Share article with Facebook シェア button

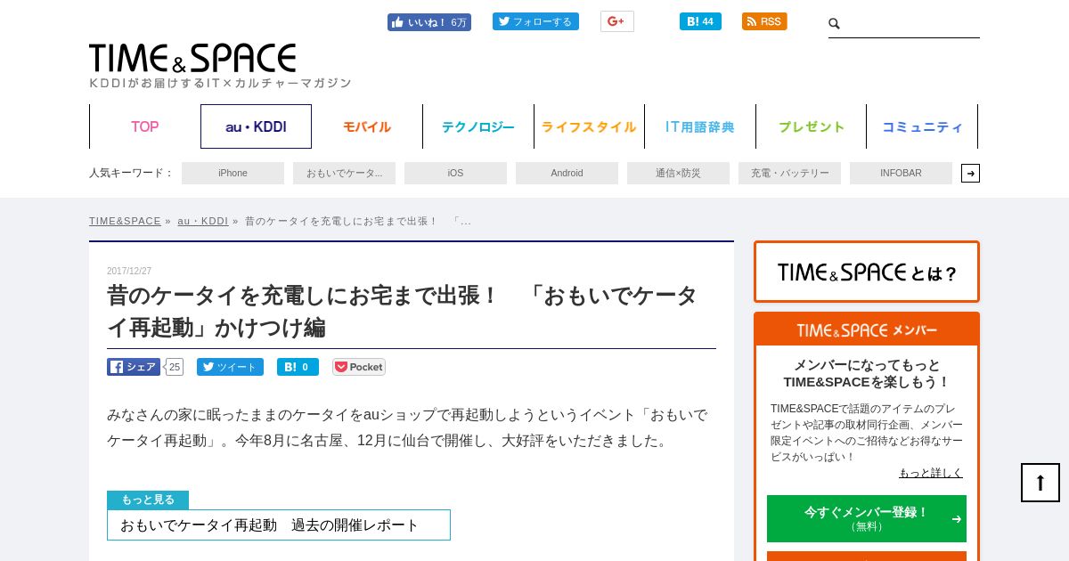tap(134, 367)
